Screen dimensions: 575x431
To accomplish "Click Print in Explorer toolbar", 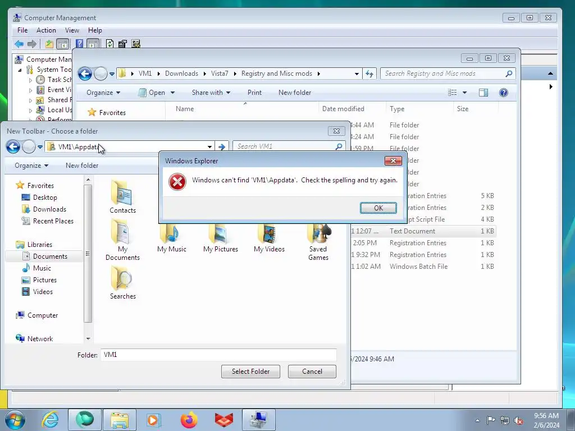I will pos(254,93).
